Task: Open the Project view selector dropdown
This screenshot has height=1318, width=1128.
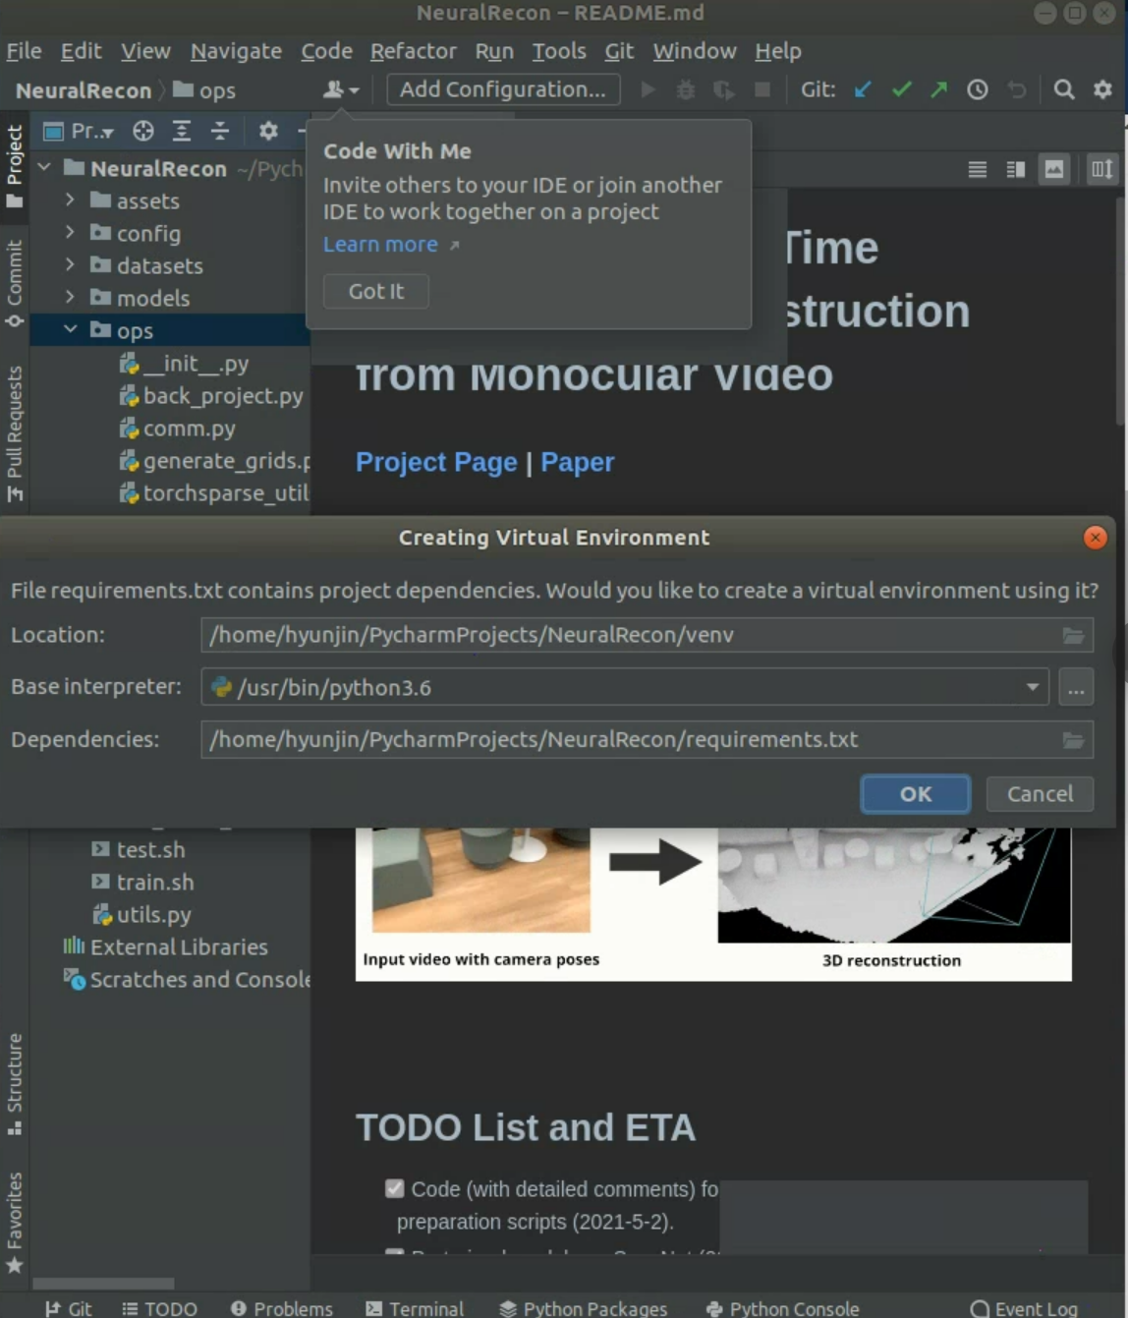Action: (x=81, y=131)
